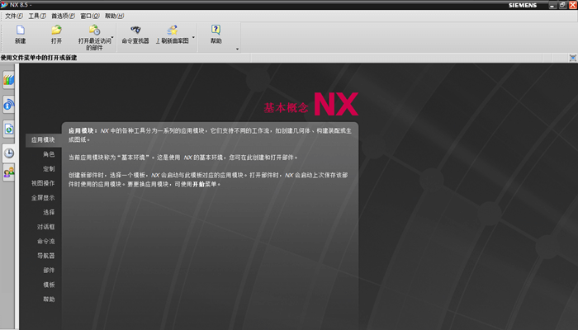The image size is (578, 330).
Task: Click the Help (帮助) question mark icon
Action: tap(216, 30)
